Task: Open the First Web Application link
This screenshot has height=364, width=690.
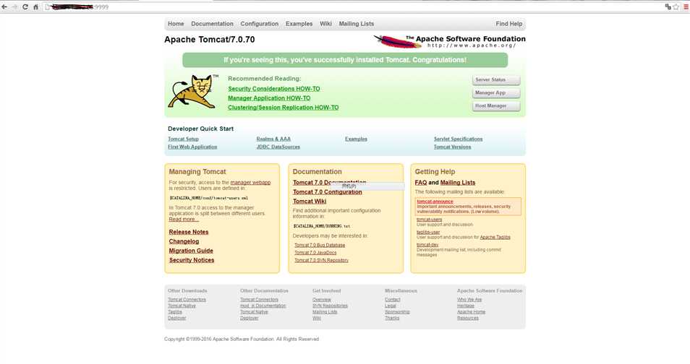Action: [x=192, y=147]
